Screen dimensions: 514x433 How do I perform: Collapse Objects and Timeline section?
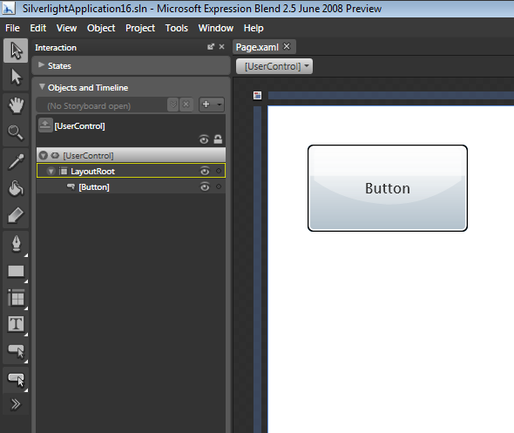[x=42, y=87]
